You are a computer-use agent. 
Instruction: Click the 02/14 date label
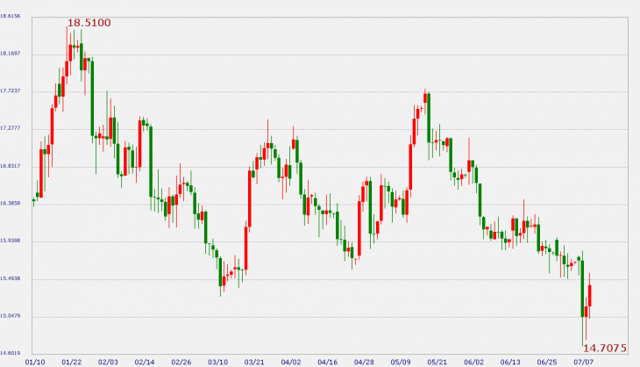point(145,361)
